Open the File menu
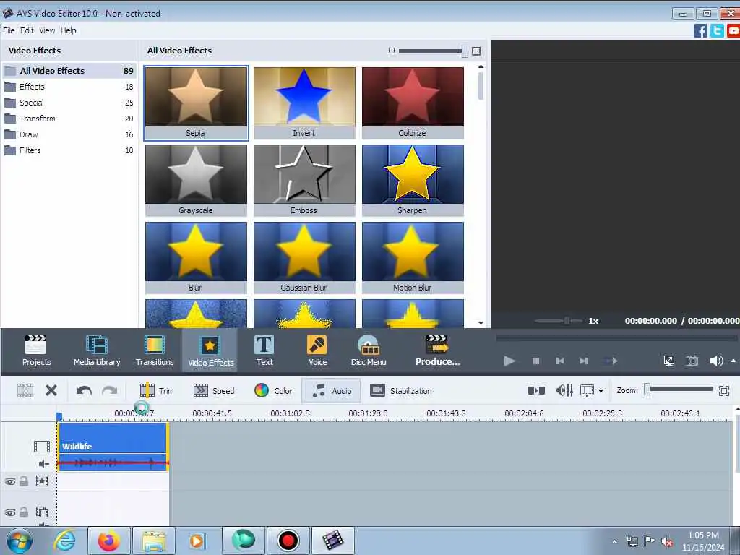Viewport: 740px width, 555px height. point(9,30)
